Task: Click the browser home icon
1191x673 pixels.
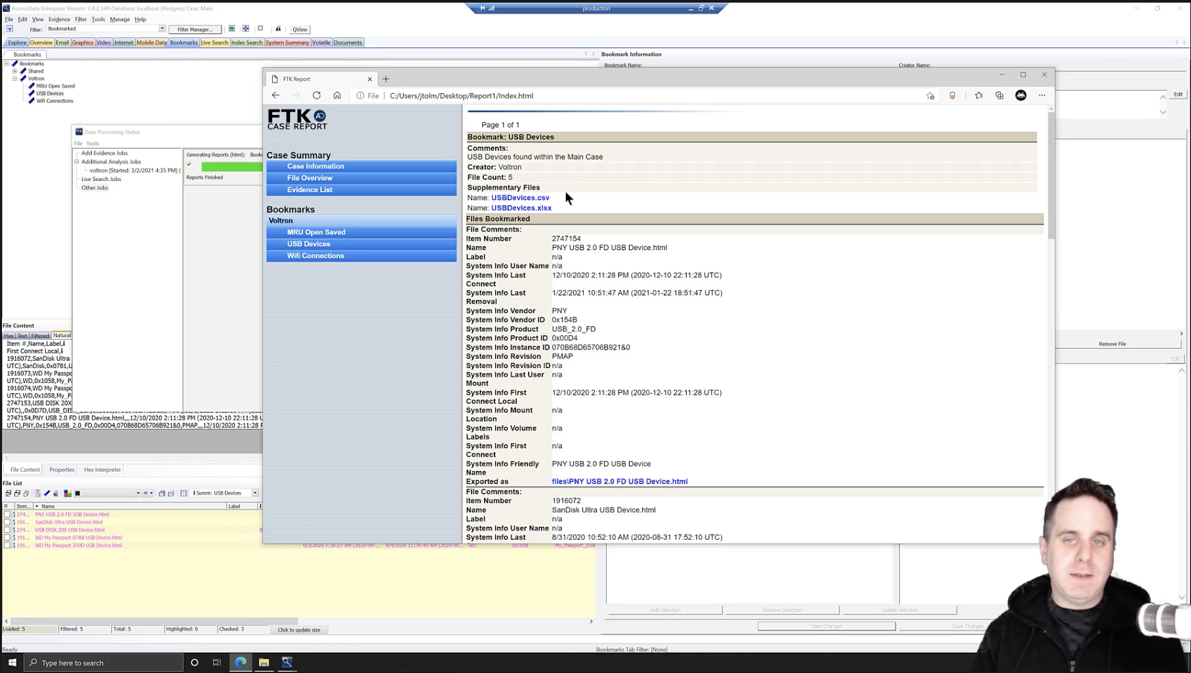Action: [x=337, y=95]
